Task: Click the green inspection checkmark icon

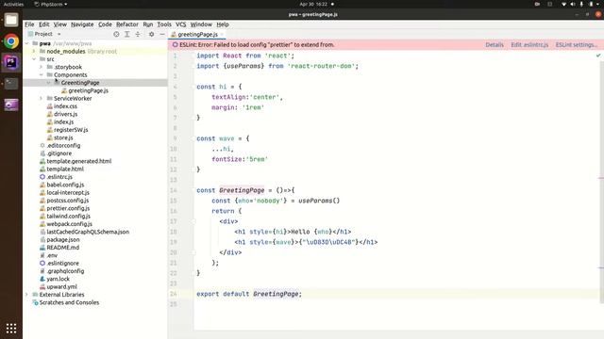Action: pyautogui.click(x=598, y=56)
